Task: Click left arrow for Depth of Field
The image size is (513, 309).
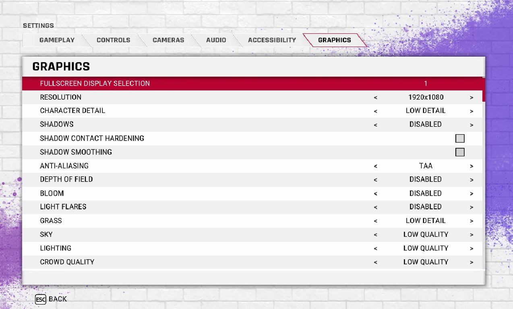Action: (x=375, y=180)
